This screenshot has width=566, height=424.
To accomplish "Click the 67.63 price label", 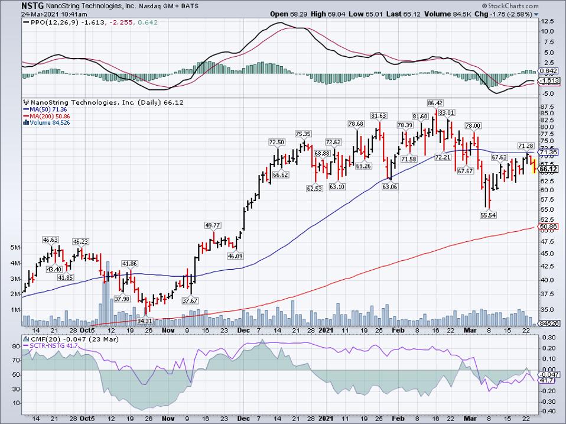I will click(x=499, y=157).
